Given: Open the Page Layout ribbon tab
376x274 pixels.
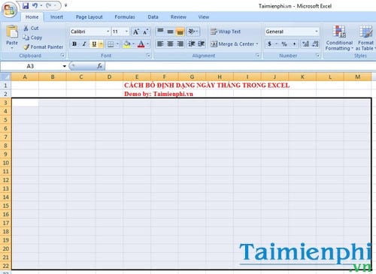Looking at the screenshot, I should tap(89, 17).
